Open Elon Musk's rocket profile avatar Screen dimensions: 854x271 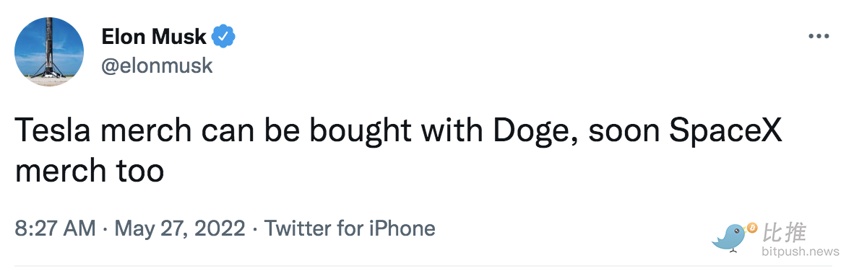pos(49,52)
